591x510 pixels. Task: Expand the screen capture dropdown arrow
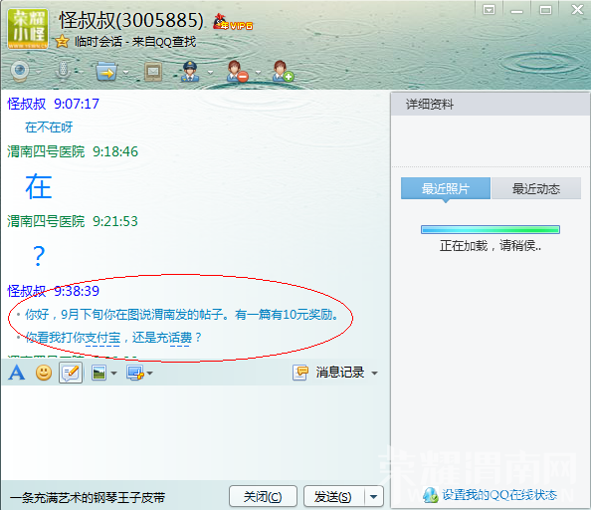[x=150, y=374]
